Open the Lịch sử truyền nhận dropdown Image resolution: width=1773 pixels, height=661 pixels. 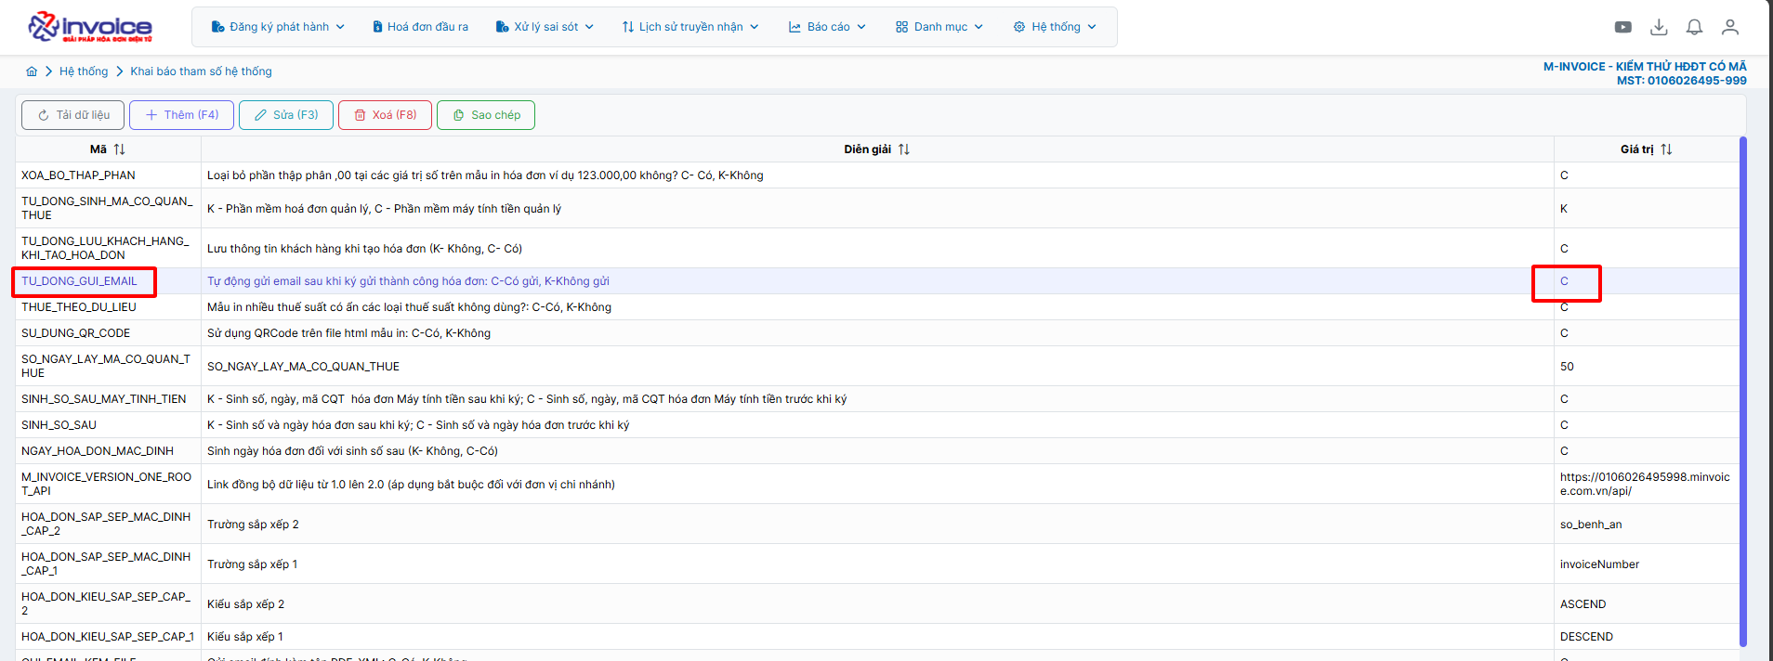(x=690, y=27)
